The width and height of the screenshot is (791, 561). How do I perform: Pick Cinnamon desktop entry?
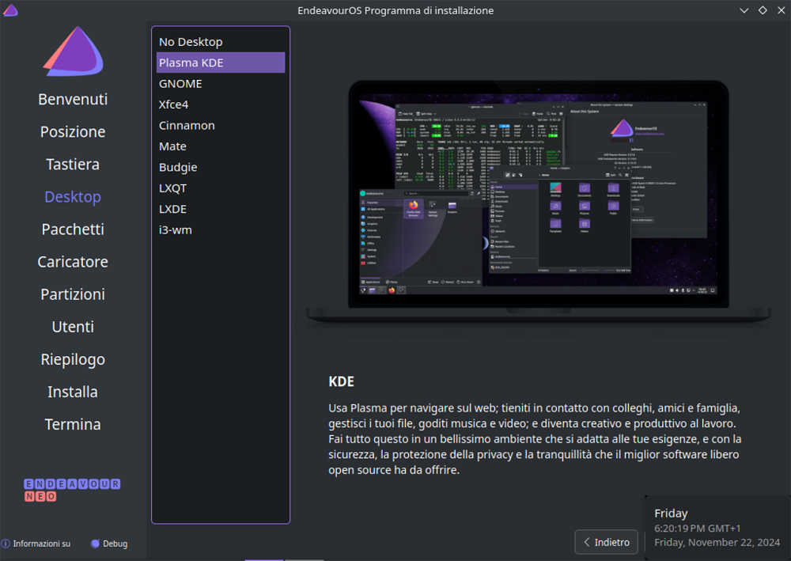pos(221,126)
